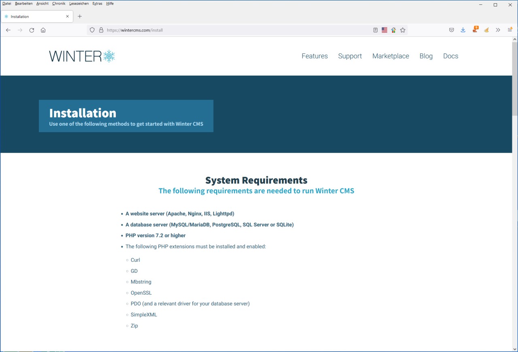Open the downloads panel
Screen dimensions: 518x352
click(463, 30)
